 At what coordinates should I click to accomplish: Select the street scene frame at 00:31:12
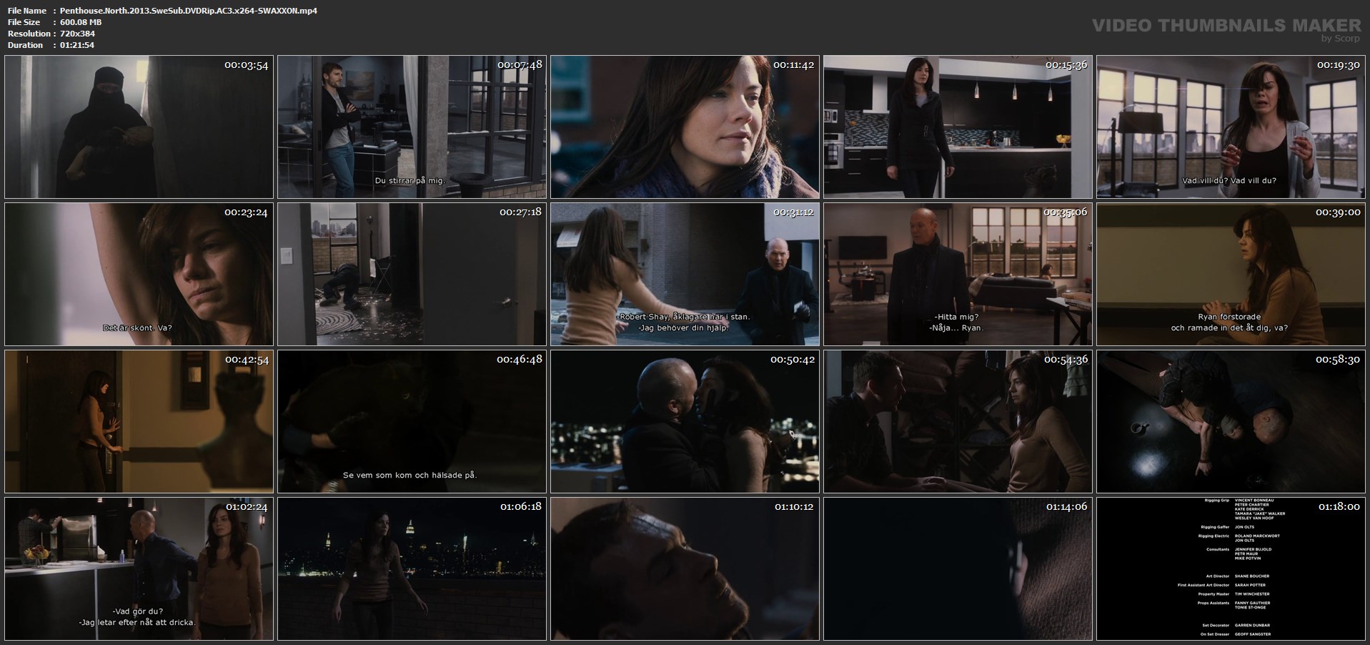[x=685, y=274]
